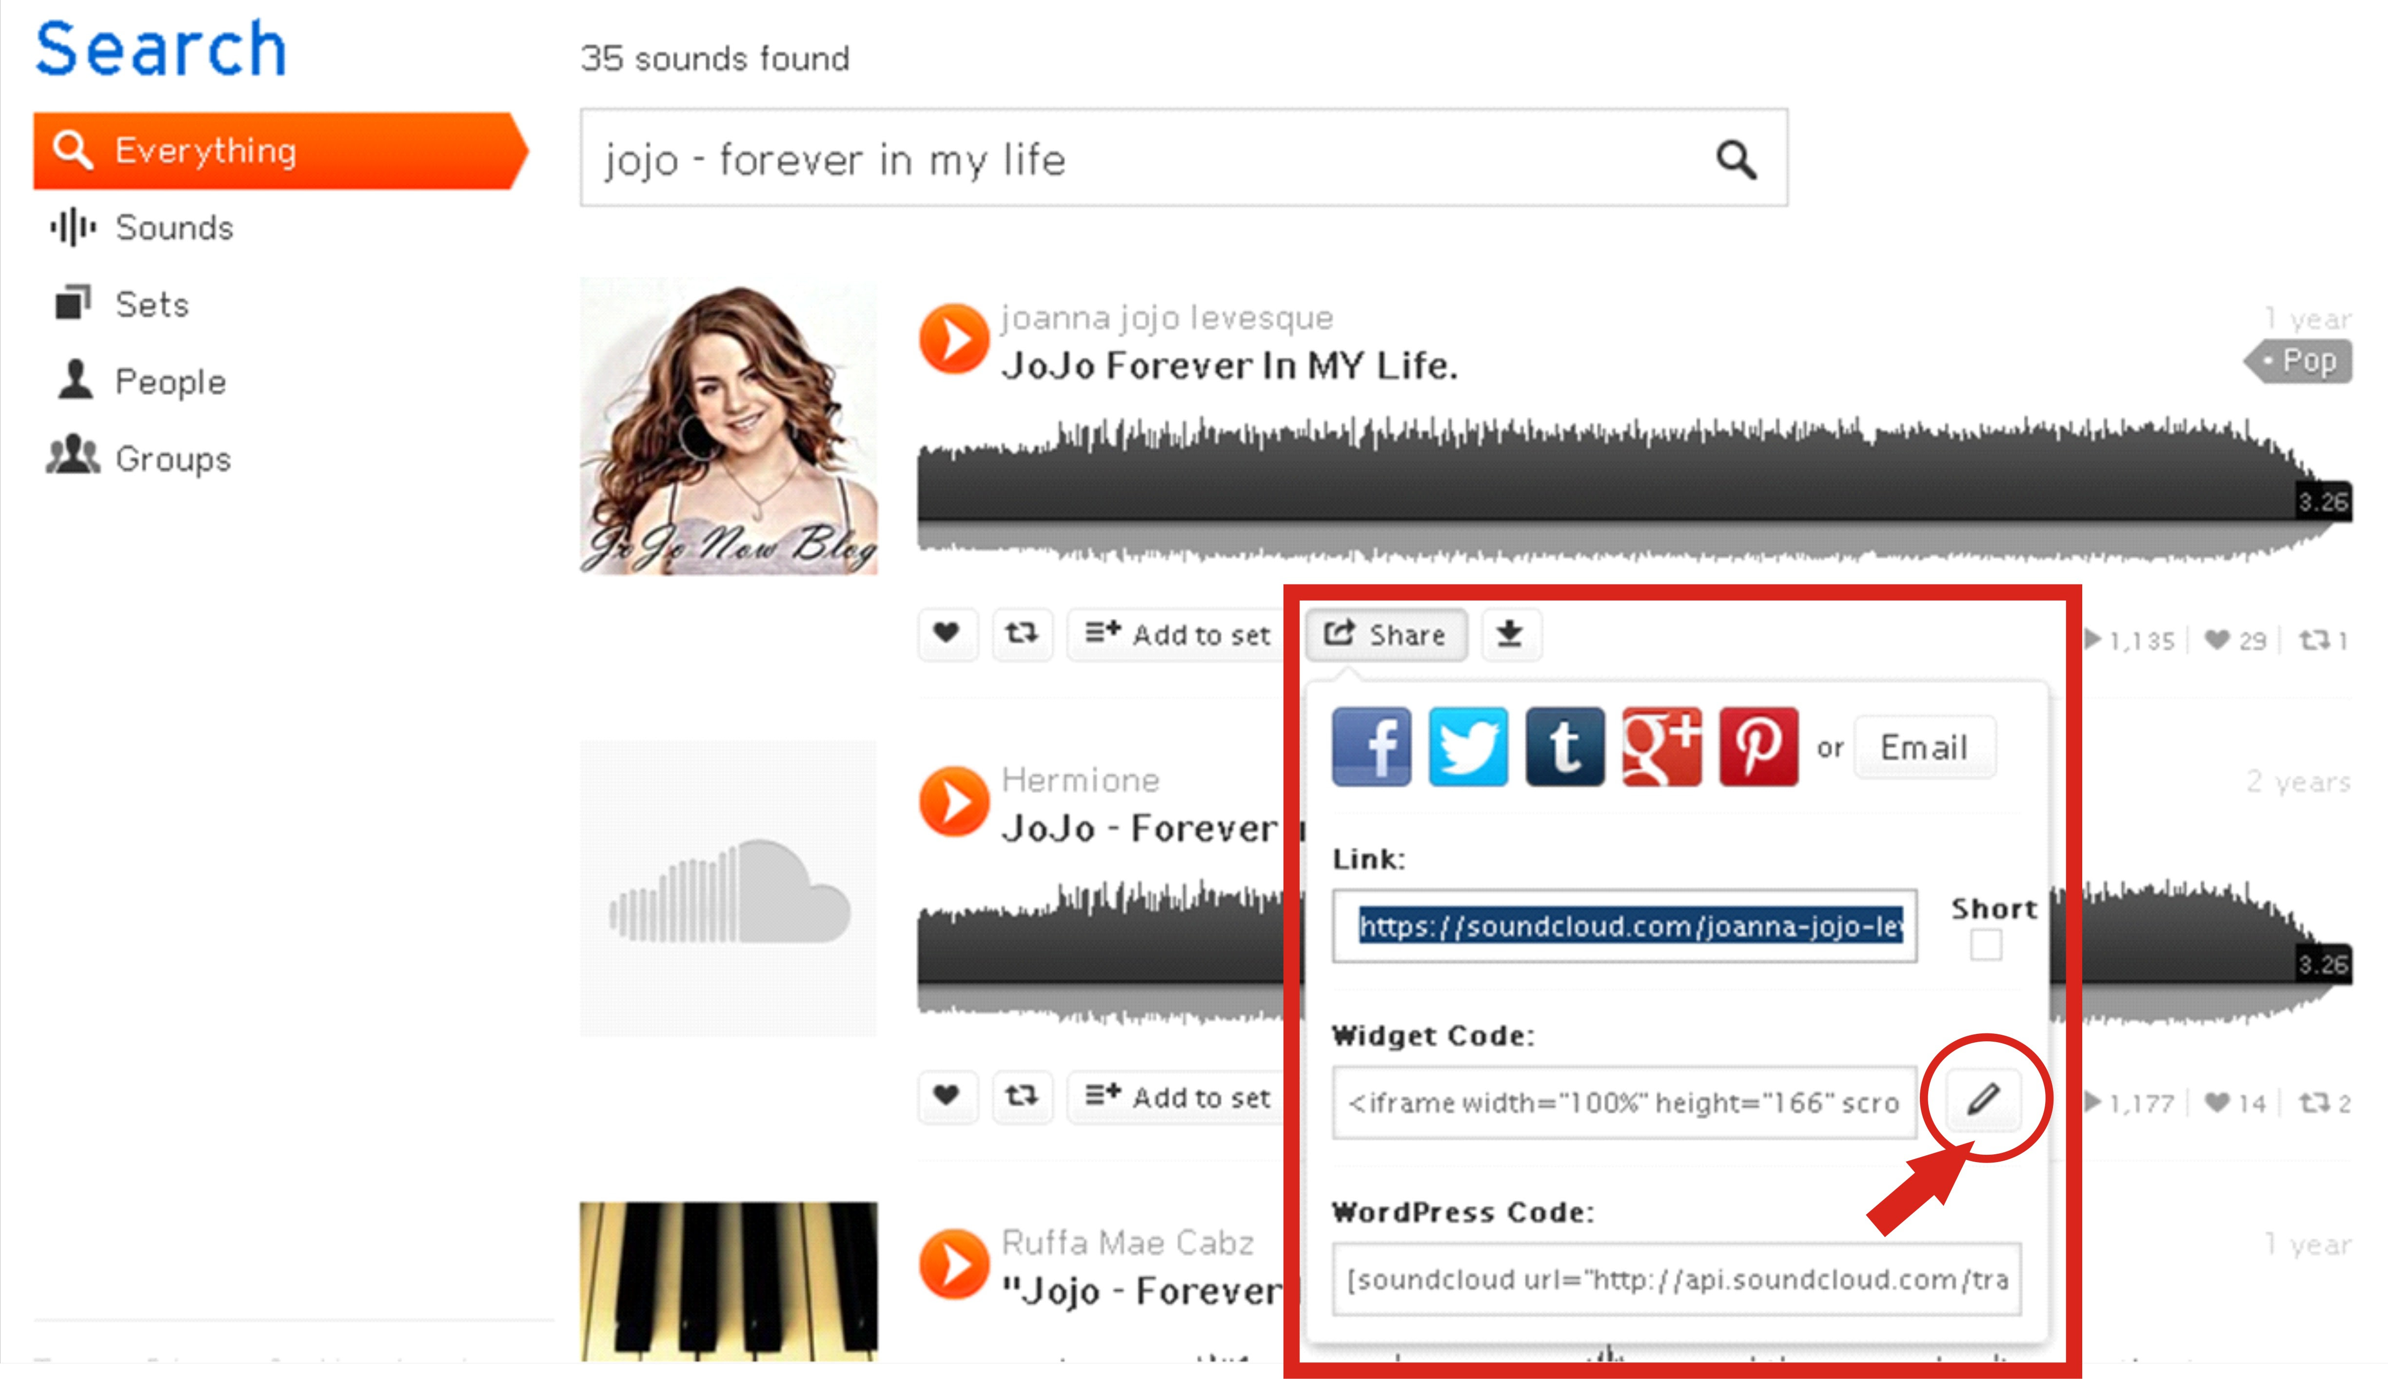Click the Sets stacked icon in sidebar
The width and height of the screenshot is (2388, 1379).
(73, 303)
